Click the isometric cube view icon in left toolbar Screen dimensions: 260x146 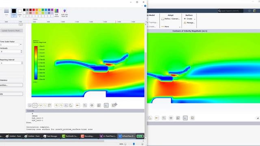pyautogui.click(x=92, y=105)
